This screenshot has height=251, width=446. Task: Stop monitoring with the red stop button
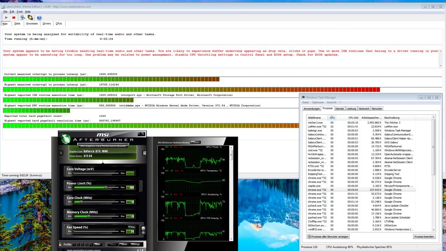(x=14, y=18)
